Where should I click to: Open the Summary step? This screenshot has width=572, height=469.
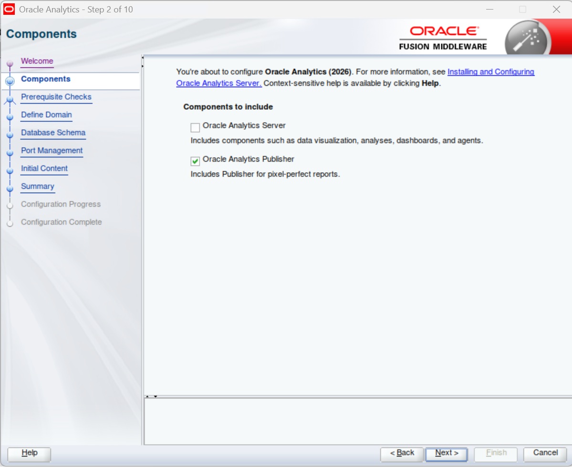tap(38, 187)
